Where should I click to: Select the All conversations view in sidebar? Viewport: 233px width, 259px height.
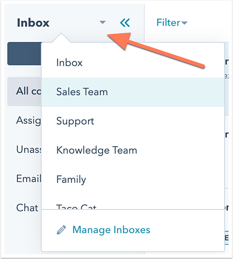pyautogui.click(x=24, y=91)
